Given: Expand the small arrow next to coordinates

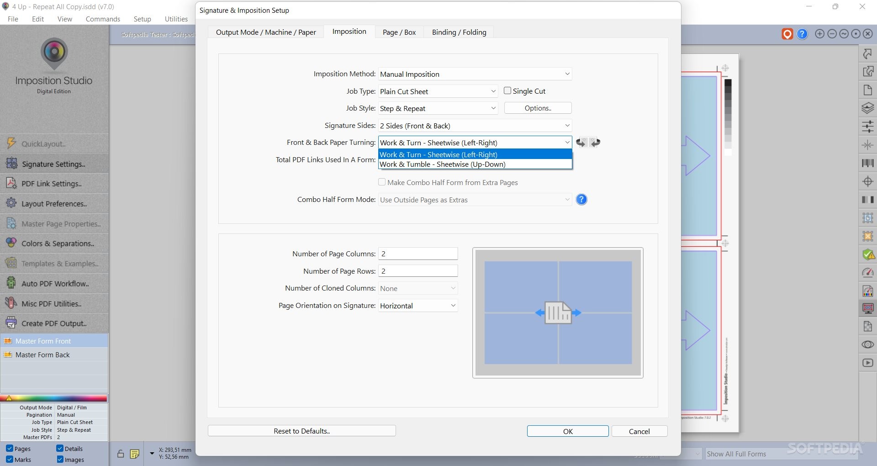Looking at the screenshot, I should click(152, 453).
